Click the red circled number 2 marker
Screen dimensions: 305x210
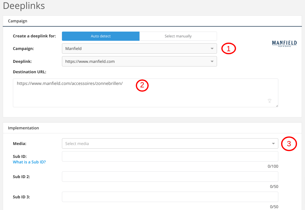(142, 85)
